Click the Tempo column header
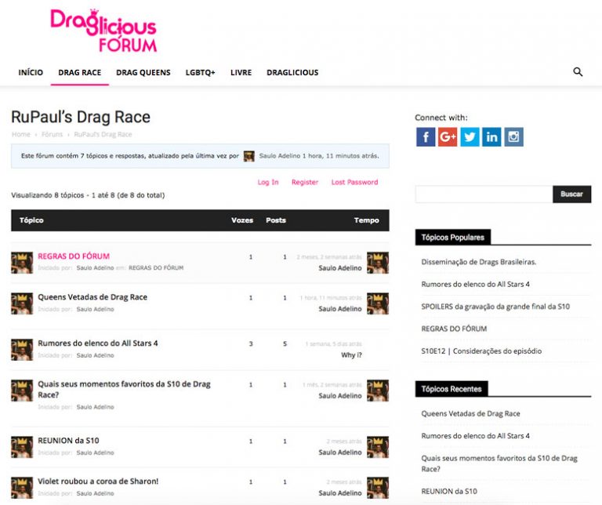 (x=366, y=220)
